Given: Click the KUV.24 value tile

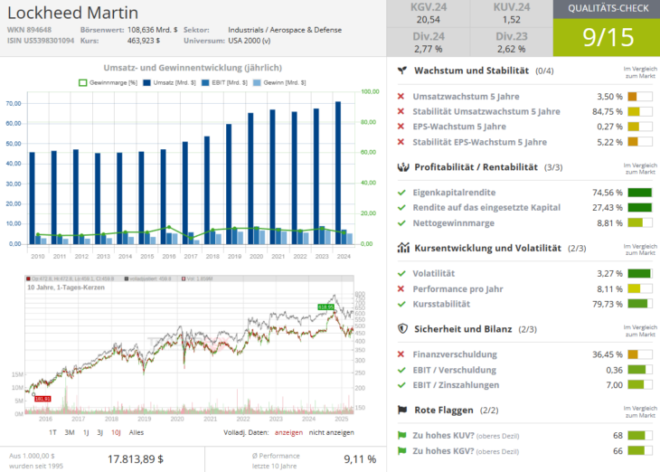Looking at the screenshot, I should tap(512, 14).
